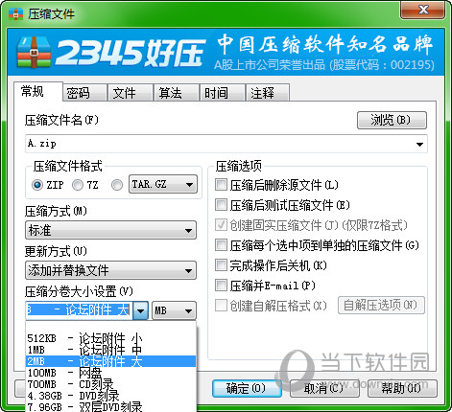
Task: Click the small app icon in title bar
Action: coord(15,13)
